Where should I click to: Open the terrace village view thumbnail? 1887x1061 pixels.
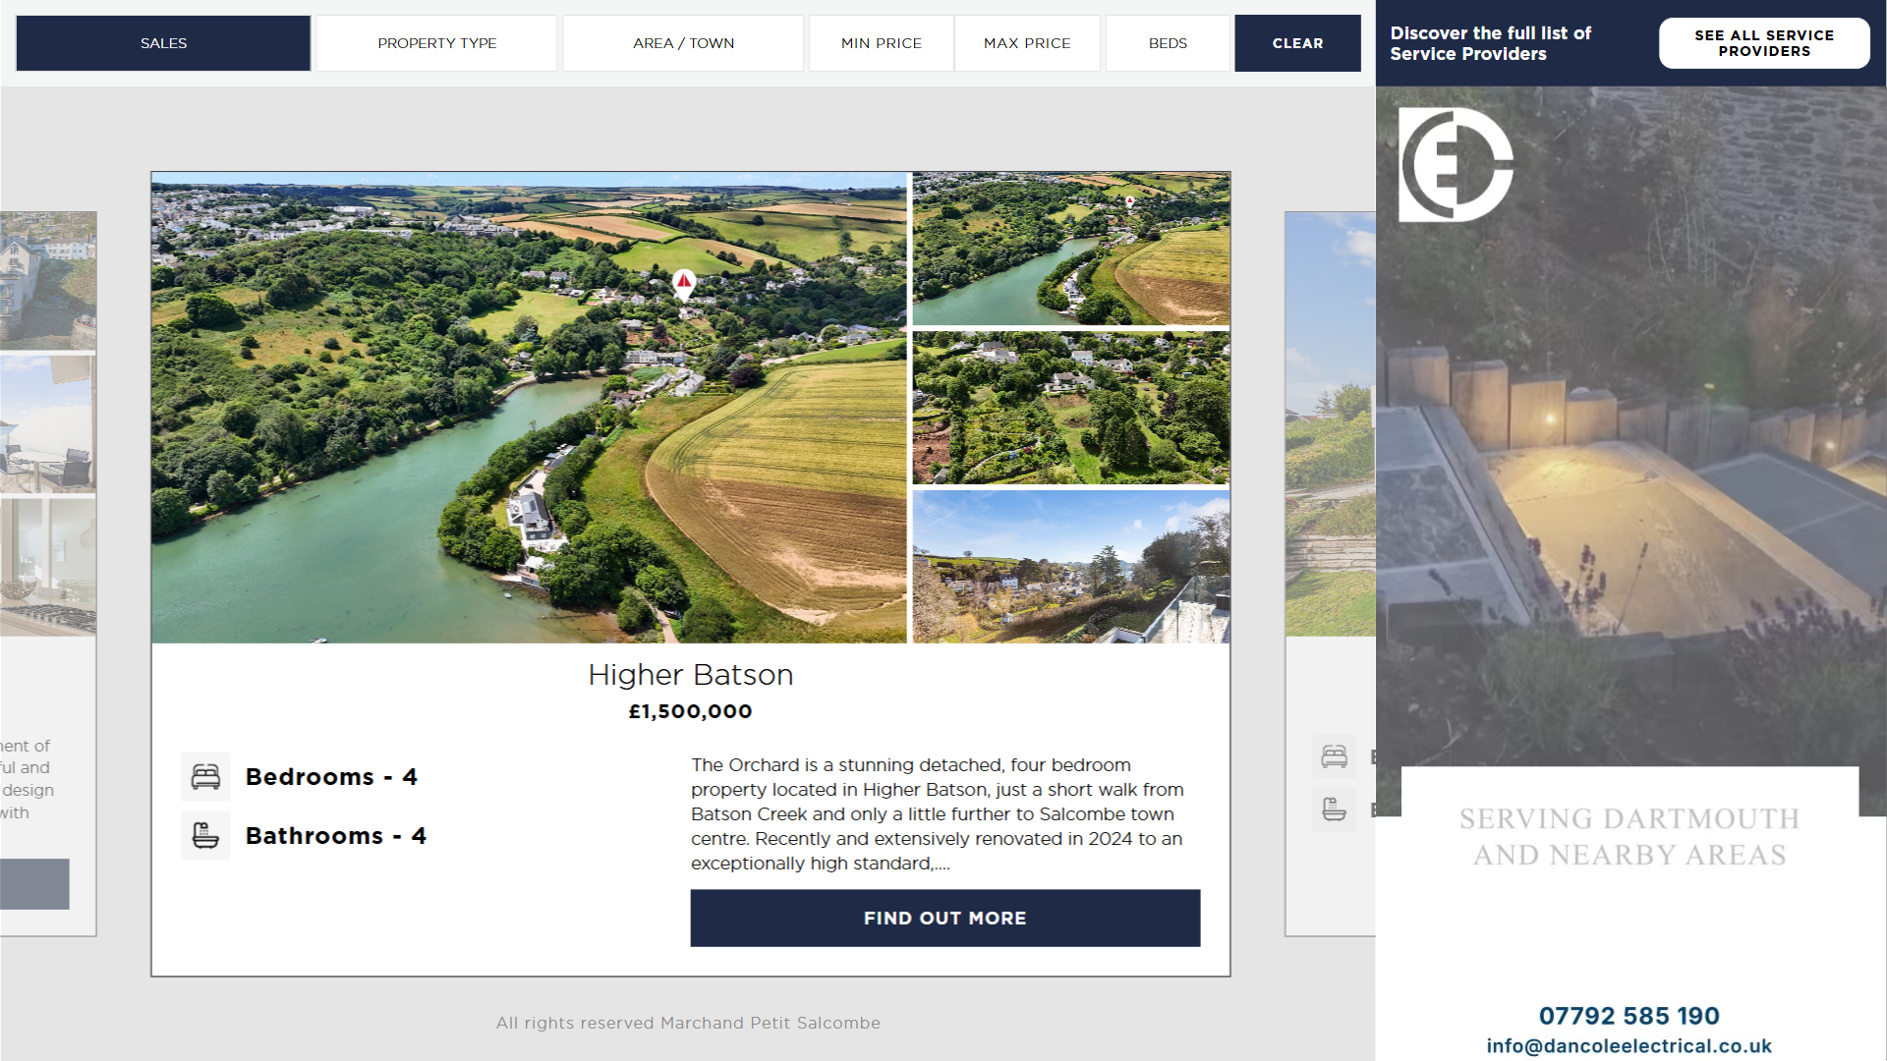[1070, 567]
